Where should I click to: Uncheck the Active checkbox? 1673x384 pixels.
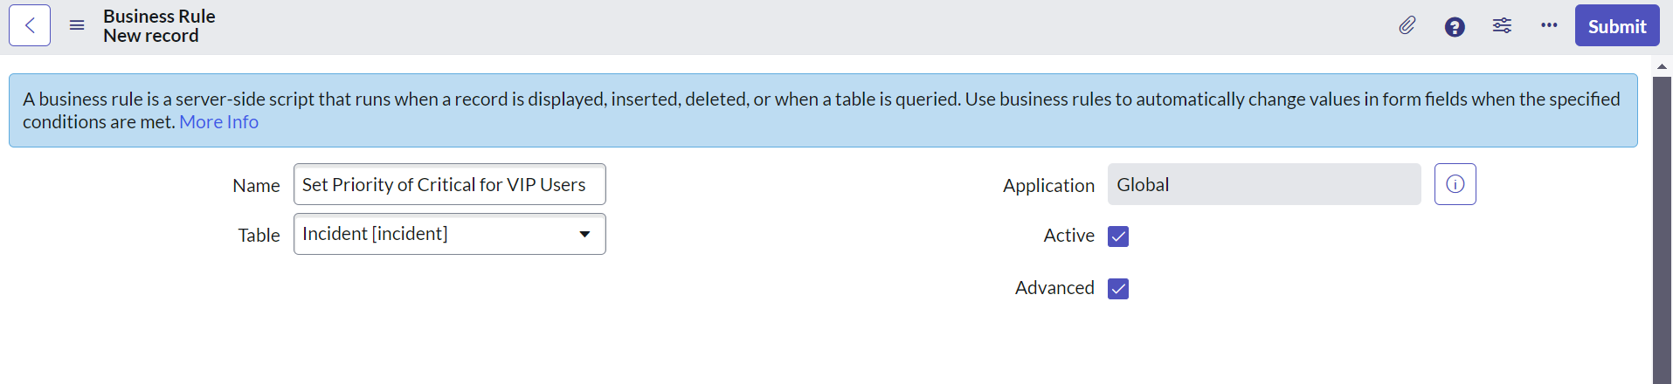pyautogui.click(x=1118, y=237)
